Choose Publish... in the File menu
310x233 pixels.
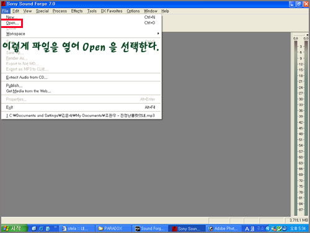coord(81,86)
